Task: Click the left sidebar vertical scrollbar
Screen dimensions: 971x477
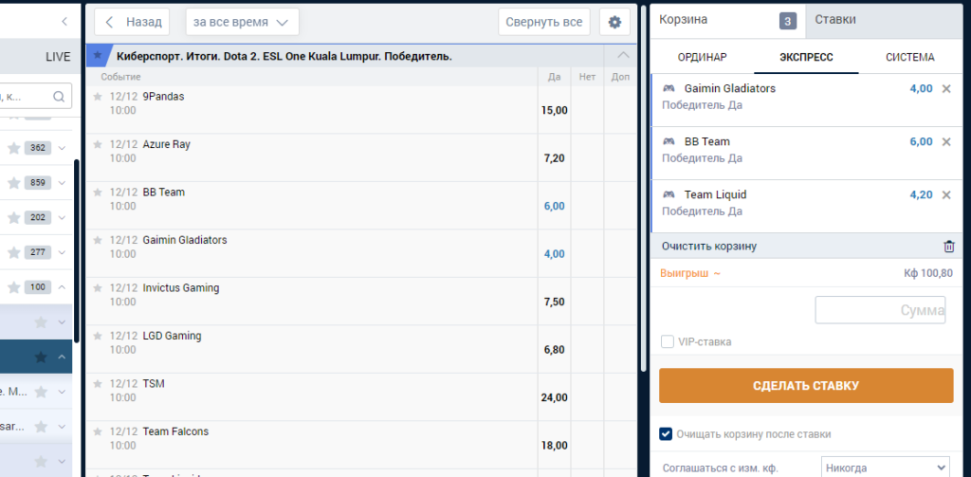Action: pos(76,251)
